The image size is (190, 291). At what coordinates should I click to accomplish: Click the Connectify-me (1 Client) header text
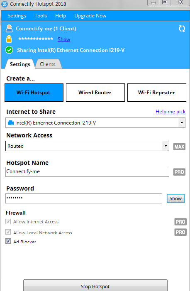(46, 29)
